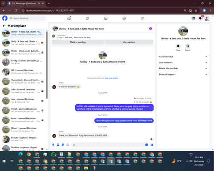Open Microsoft Edge from the taskbar

21,154
